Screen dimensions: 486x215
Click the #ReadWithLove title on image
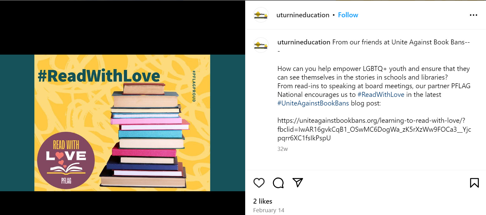coord(99,76)
